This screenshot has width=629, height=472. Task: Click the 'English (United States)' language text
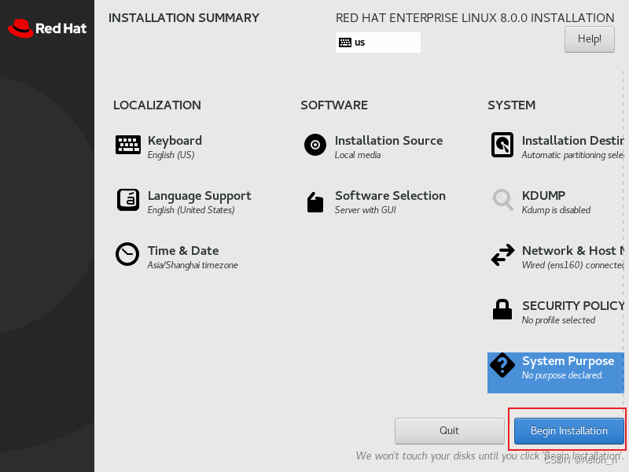[x=191, y=210]
